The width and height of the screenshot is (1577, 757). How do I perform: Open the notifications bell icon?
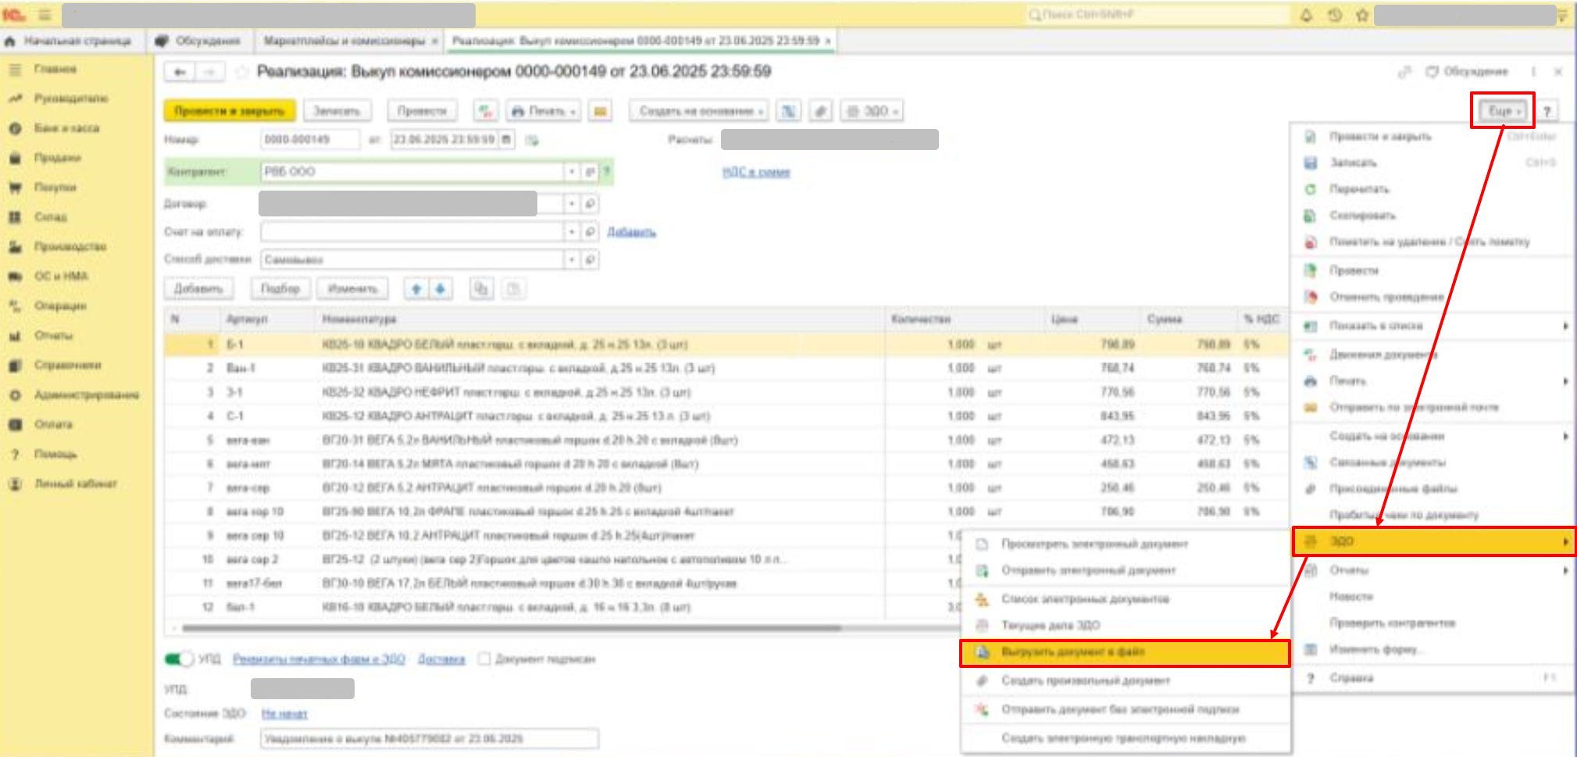[1306, 15]
